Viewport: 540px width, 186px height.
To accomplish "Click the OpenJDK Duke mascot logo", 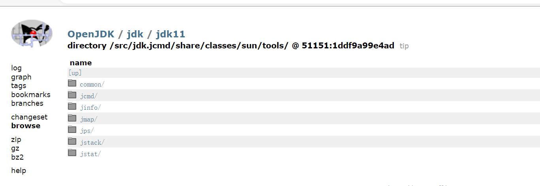I will coord(32,34).
